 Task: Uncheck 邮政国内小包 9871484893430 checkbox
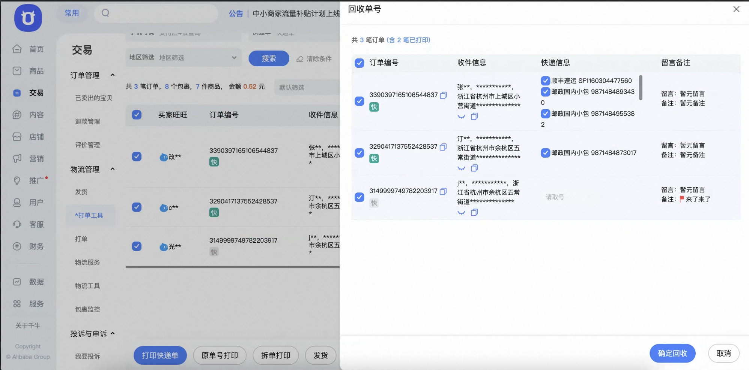(x=545, y=91)
